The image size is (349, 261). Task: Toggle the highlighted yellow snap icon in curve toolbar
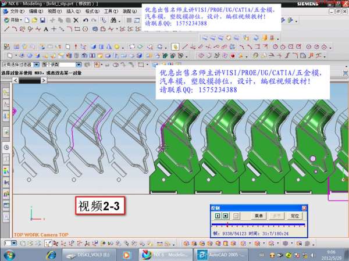pos(176,47)
